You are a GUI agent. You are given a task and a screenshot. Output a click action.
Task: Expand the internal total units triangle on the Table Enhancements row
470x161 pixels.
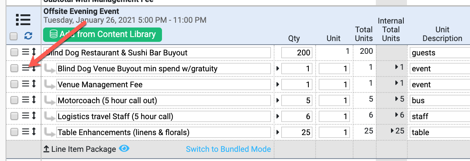(x=393, y=130)
